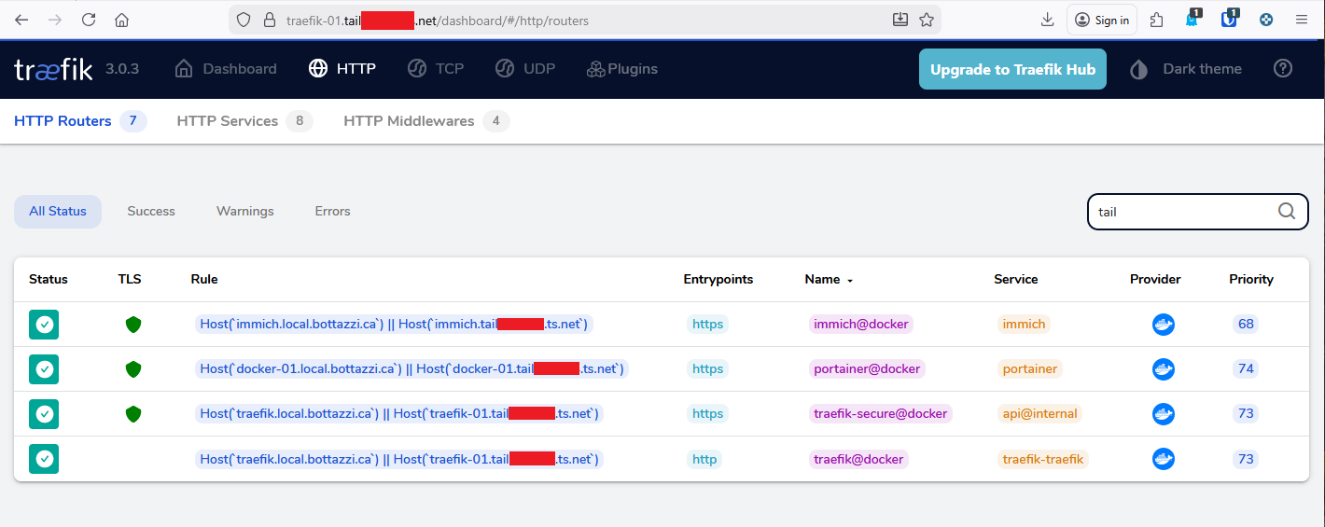The image size is (1325, 527).
Task: Bookmark this page with the star icon
Action: click(926, 20)
